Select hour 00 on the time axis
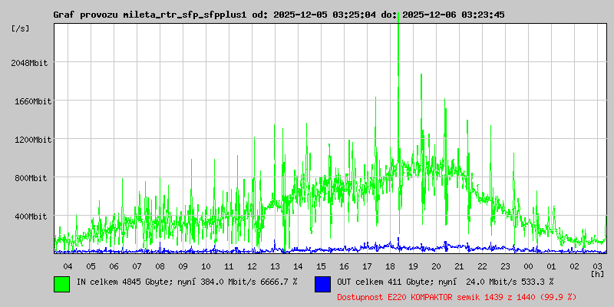614x307 pixels. [x=528, y=266]
